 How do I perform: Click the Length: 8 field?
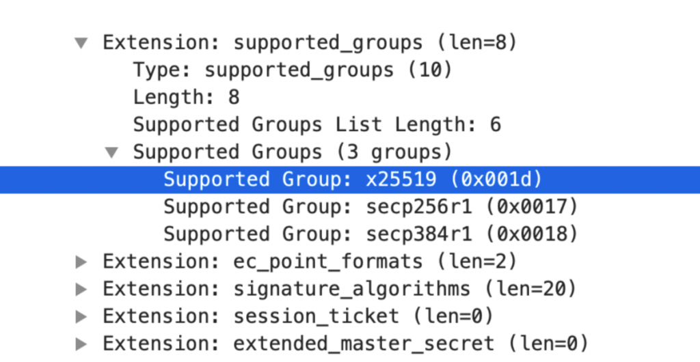186,98
